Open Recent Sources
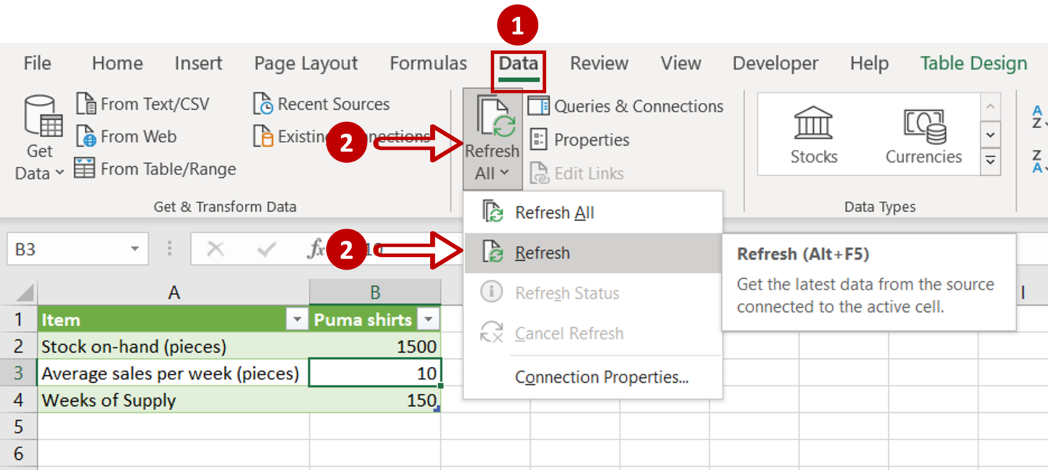The height and width of the screenshot is (470, 1048). coord(320,104)
